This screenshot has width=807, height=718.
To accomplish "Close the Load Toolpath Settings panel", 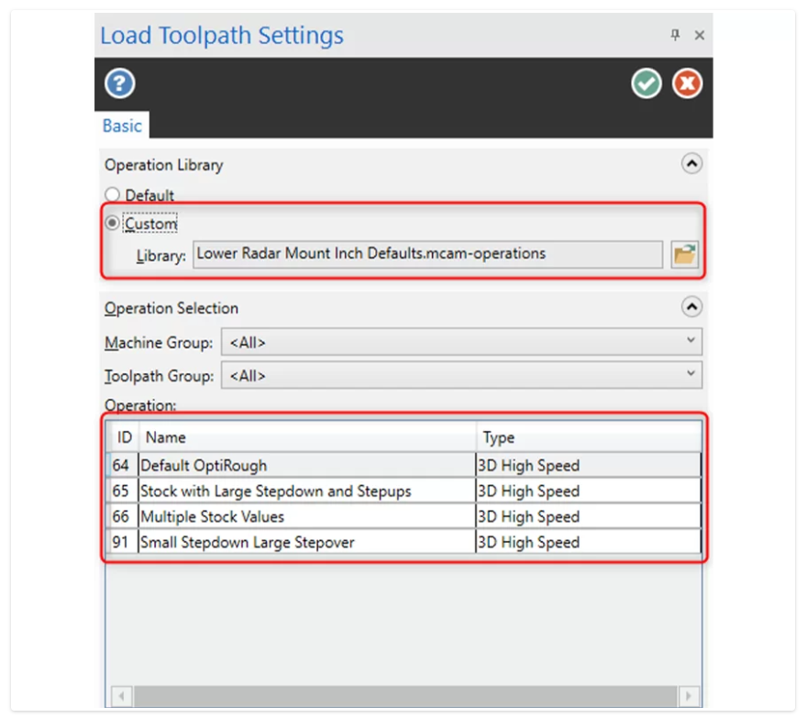I will coord(699,35).
